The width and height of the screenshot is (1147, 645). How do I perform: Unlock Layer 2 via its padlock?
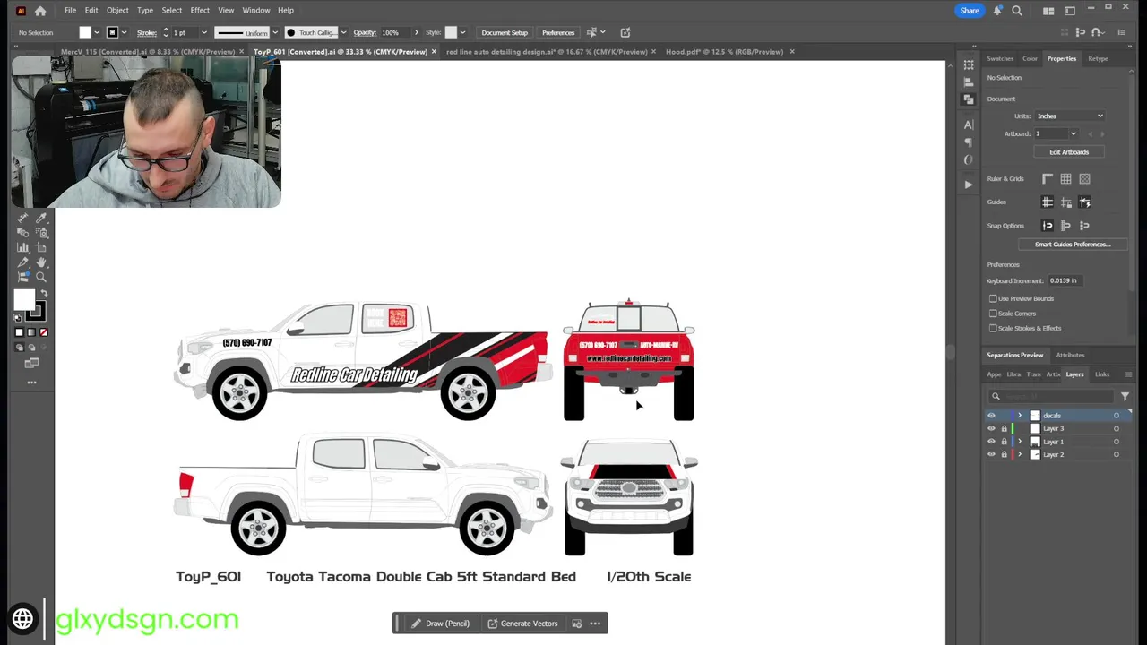click(x=1004, y=454)
